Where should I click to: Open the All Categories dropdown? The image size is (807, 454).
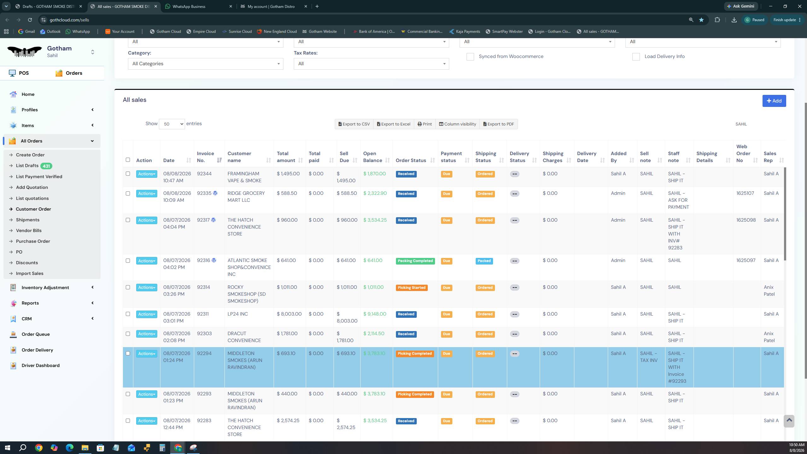[x=206, y=64]
